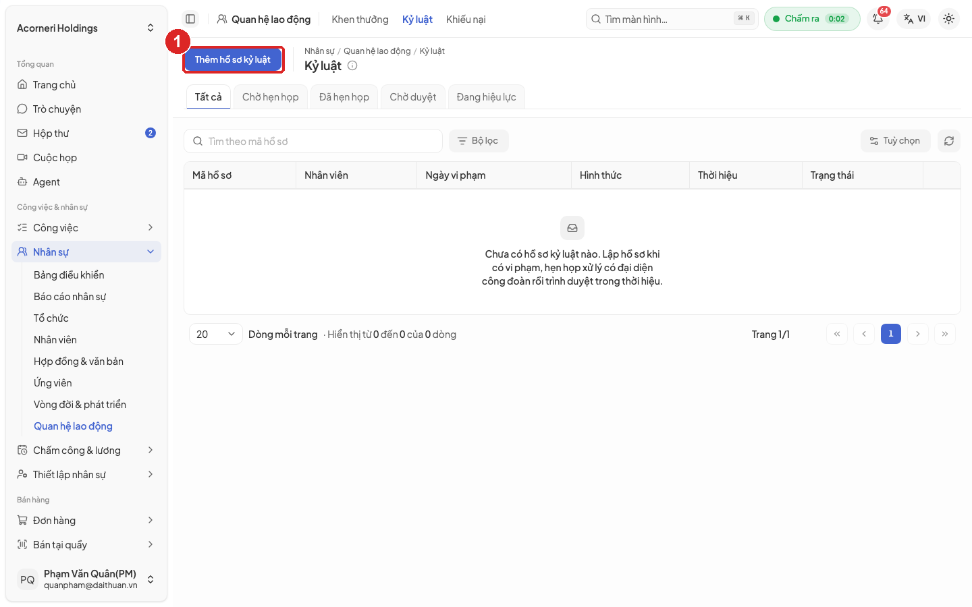Click the Tìm màn hình search box
The image size is (972, 607).
click(x=672, y=19)
